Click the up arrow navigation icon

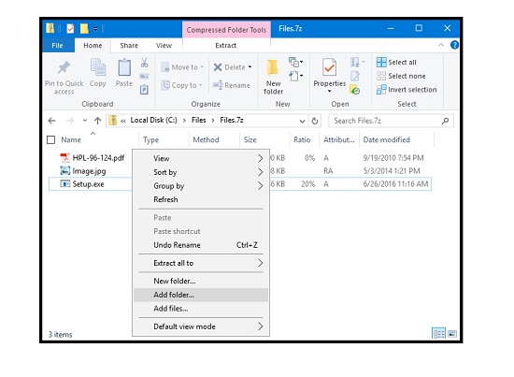(97, 121)
